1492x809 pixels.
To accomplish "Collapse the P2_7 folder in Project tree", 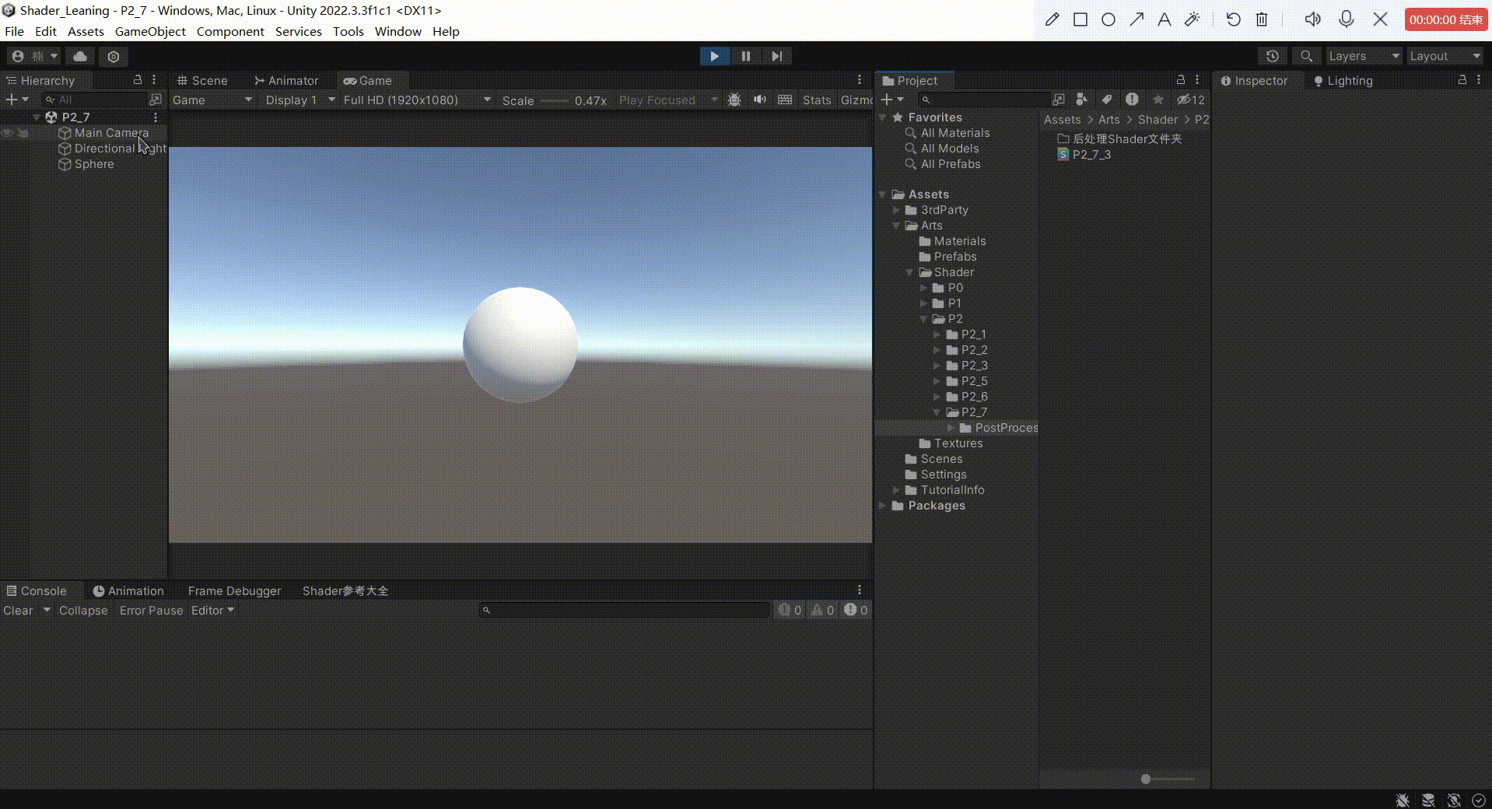I will 937,412.
